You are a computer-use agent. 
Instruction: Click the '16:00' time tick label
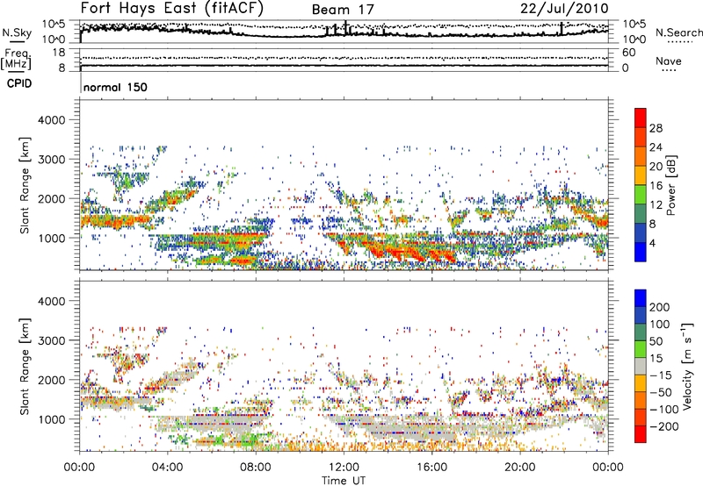(431, 468)
